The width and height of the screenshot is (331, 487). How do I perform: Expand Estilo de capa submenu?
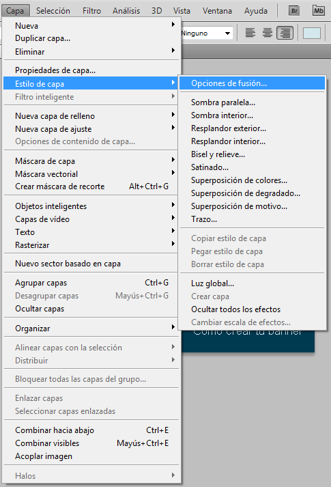point(91,83)
